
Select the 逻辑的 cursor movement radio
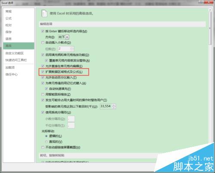click(x=46, y=136)
